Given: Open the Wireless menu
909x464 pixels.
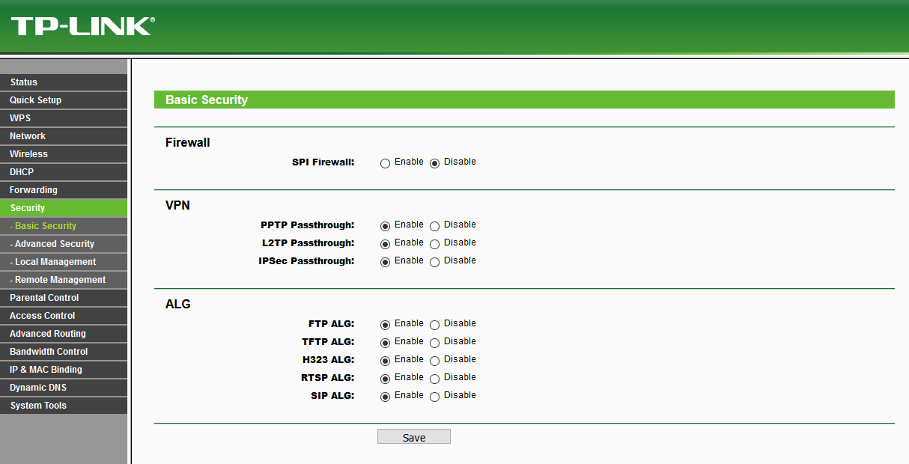Looking at the screenshot, I should 64,154.
